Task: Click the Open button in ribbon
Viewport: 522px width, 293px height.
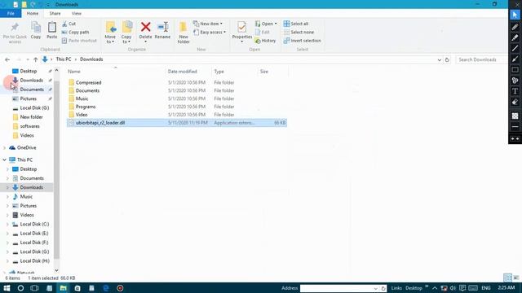Action: [266, 24]
